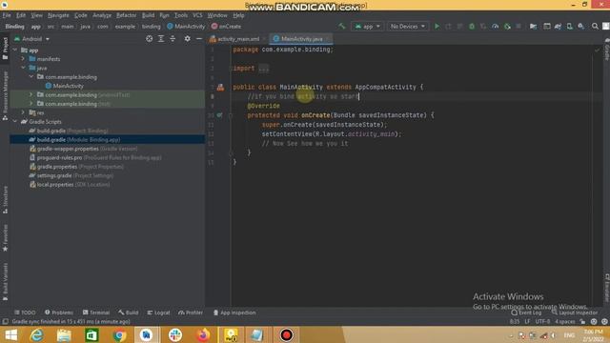Image resolution: width=610 pixels, height=343 pixels.
Task: Run the app with the green play icon
Action: (x=437, y=27)
